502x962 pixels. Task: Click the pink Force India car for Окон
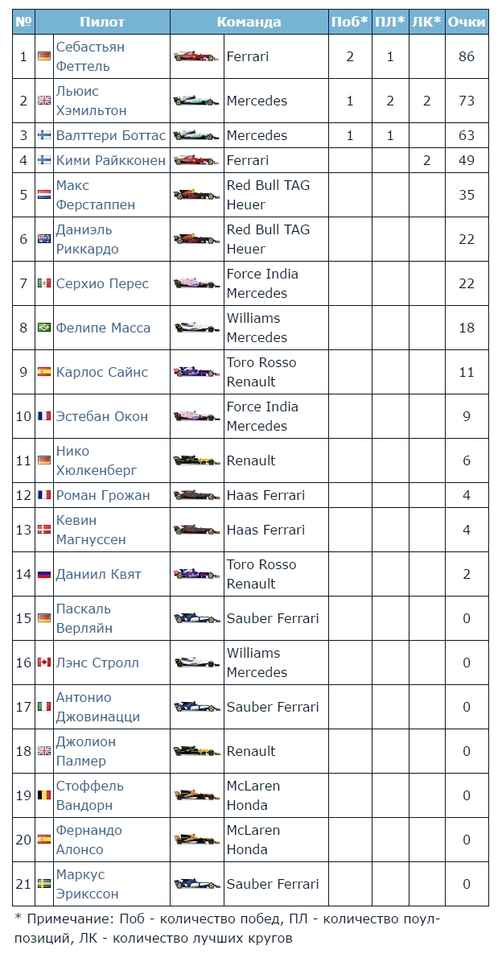196,416
